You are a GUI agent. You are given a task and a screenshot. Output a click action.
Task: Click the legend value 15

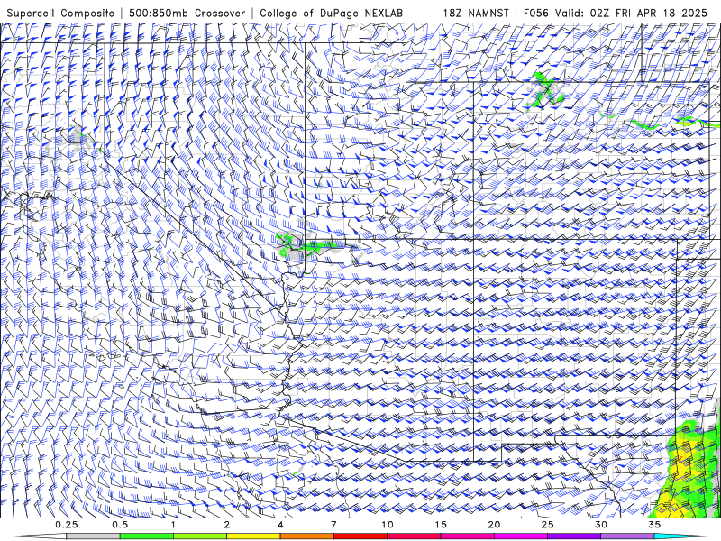pos(441,525)
